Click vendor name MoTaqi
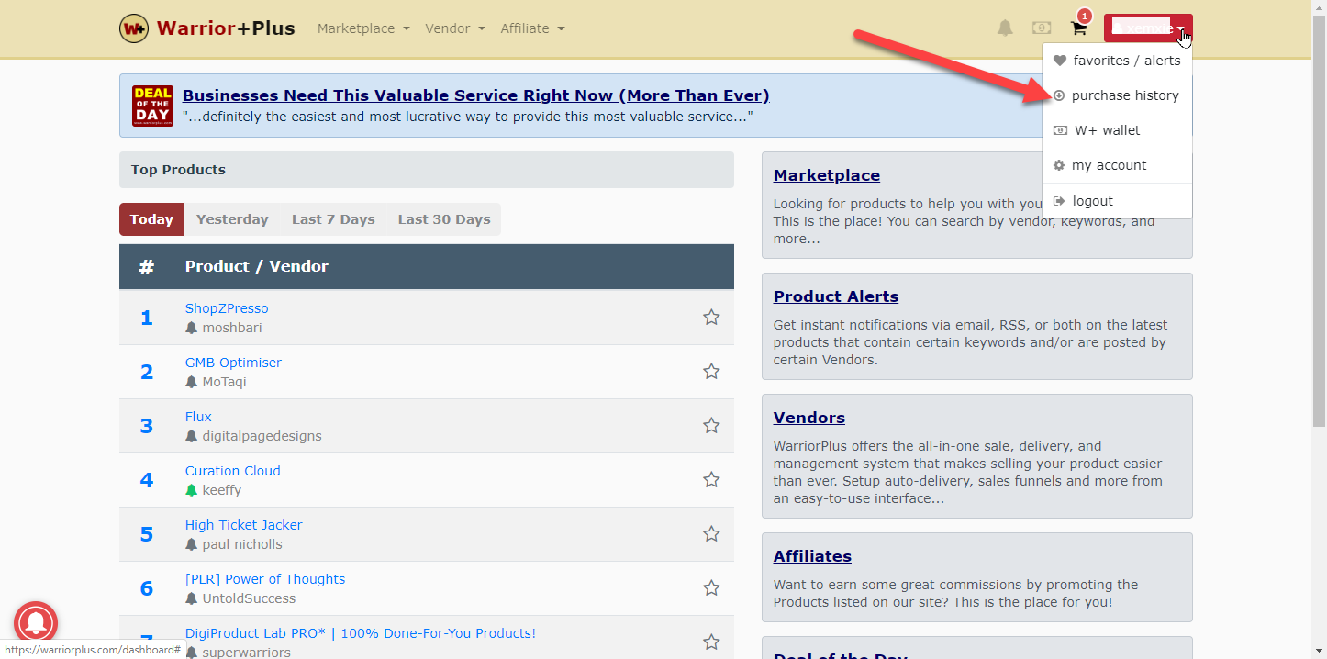 pyautogui.click(x=225, y=382)
